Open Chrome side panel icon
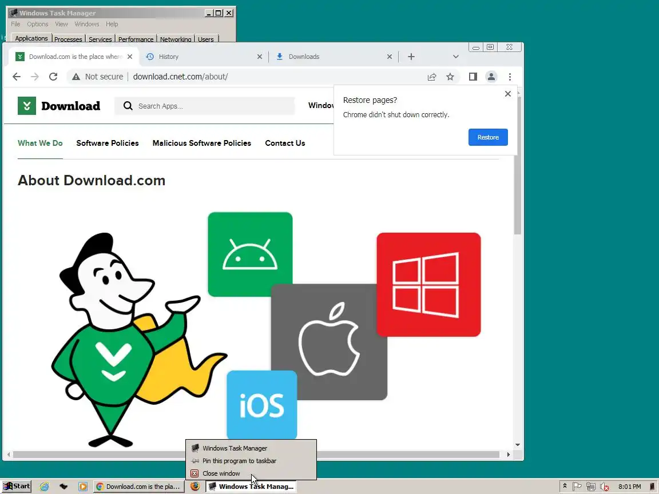This screenshot has width=659, height=494. pyautogui.click(x=473, y=77)
